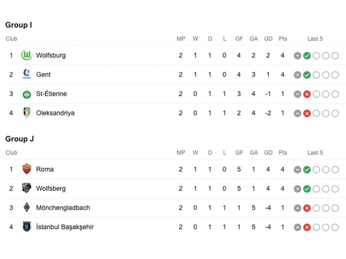This screenshot has width=346, height=259.
Task: Select the Mönchengladbach diamond crest
Action: coord(27,207)
